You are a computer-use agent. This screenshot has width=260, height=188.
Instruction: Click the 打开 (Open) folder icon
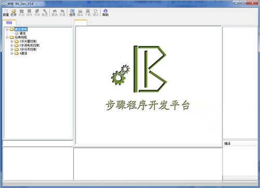tap(14, 12)
